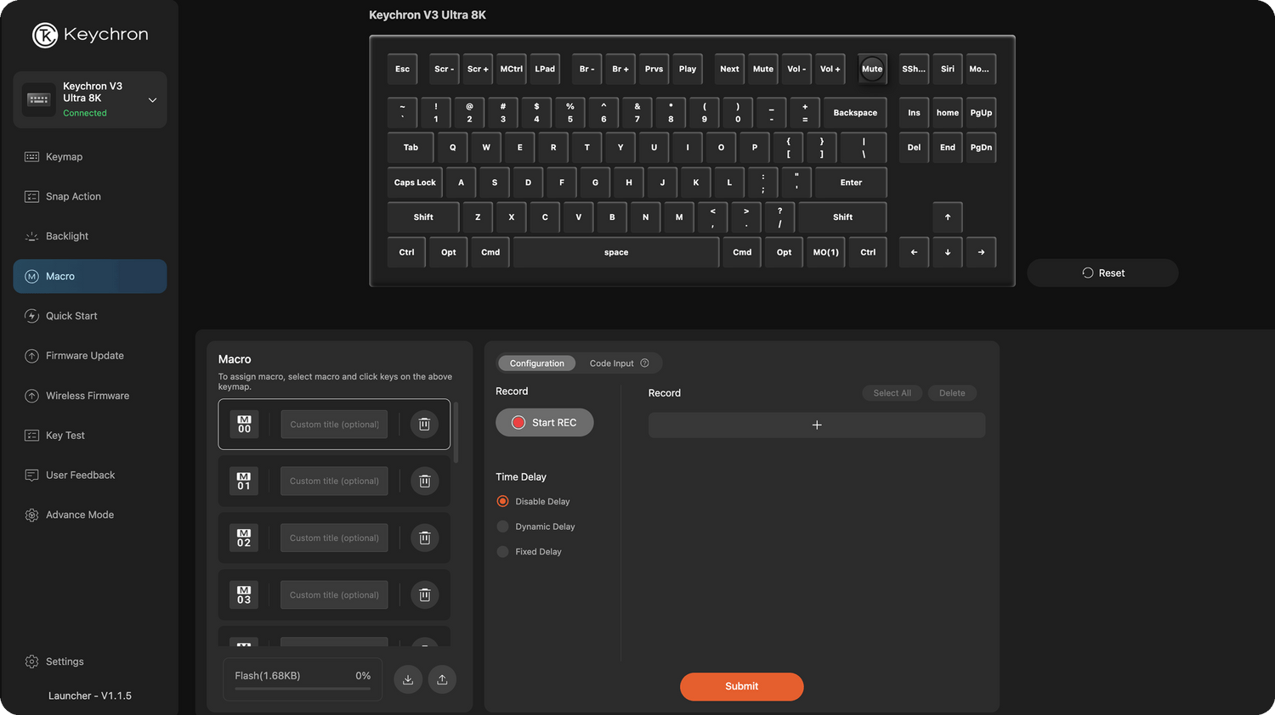Expand the Keychron V3 Ultra 8K device dropdown
Screen dimensions: 1275x715
[152, 100]
